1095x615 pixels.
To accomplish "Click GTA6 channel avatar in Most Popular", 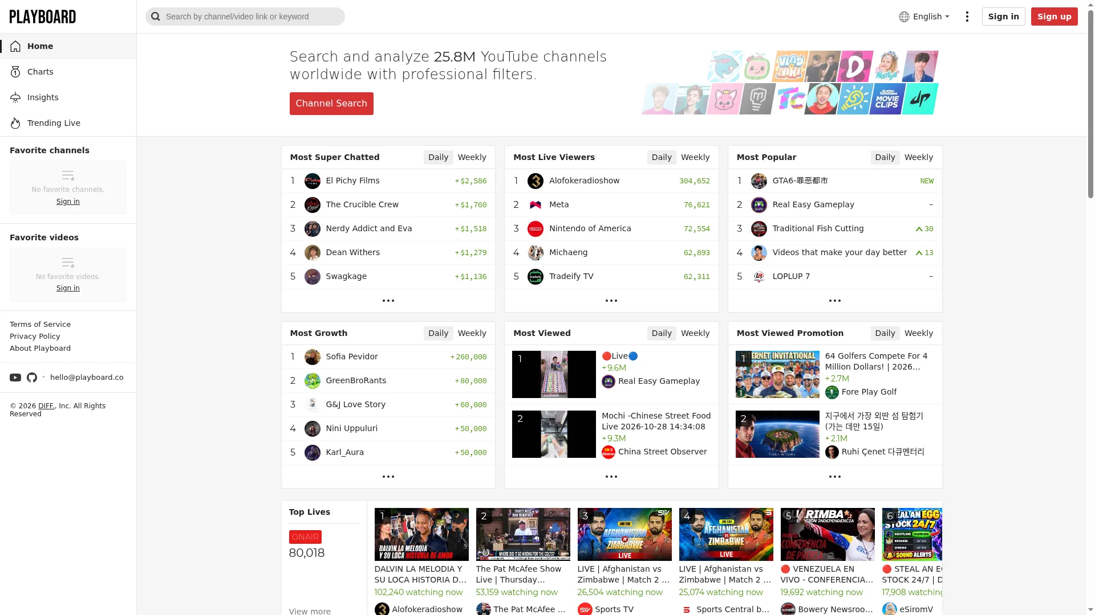I will 759,181.
